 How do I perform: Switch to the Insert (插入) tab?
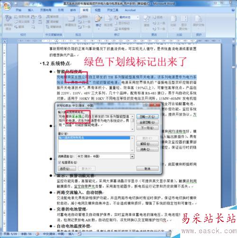[x=31, y=10]
